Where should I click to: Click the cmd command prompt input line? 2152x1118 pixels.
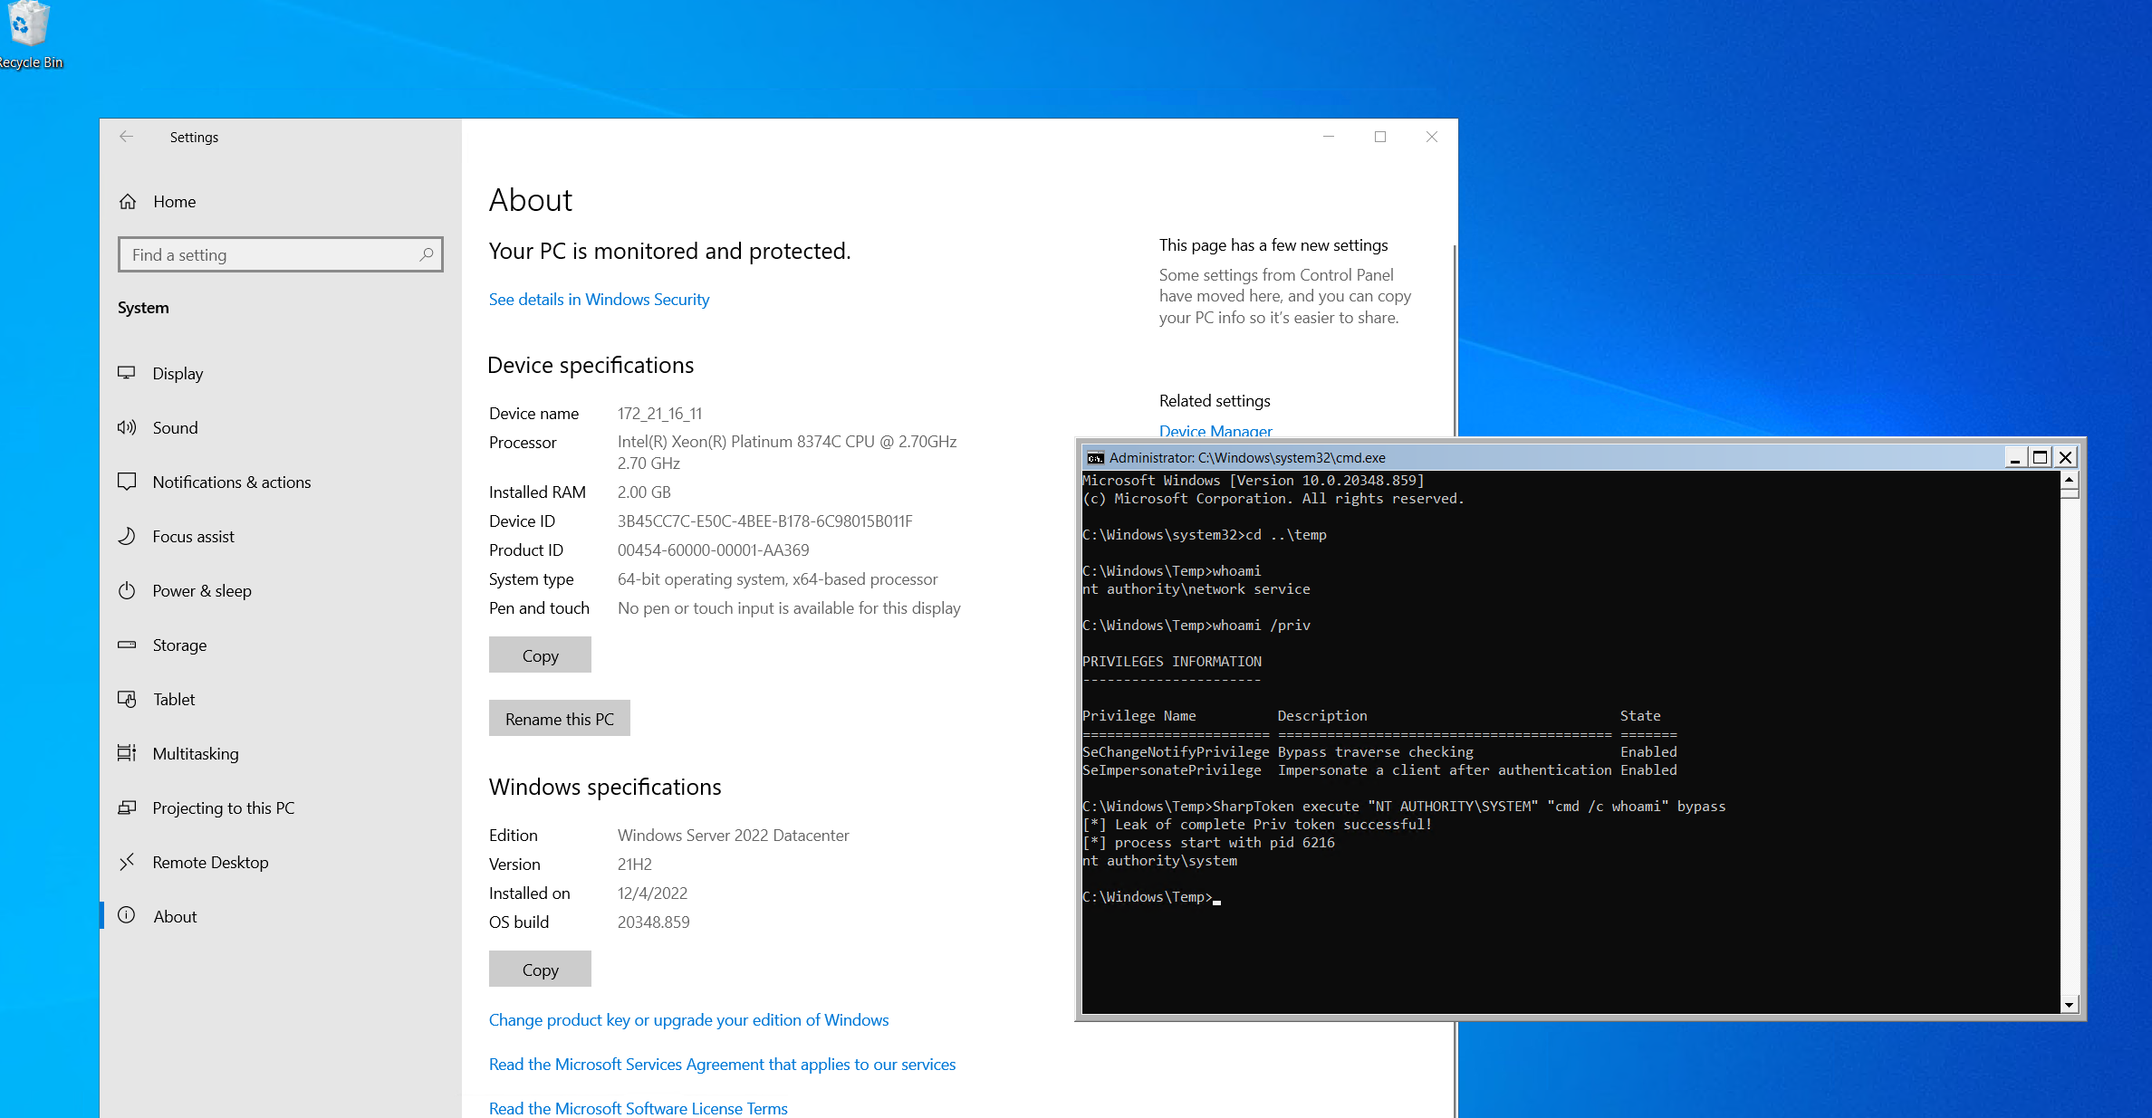[x=1152, y=897]
